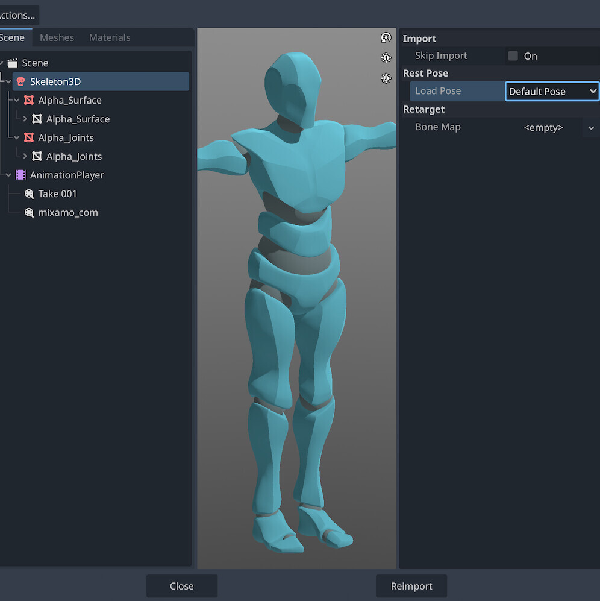Click the Bone Map property label
This screenshot has height=601, width=600.
click(438, 127)
